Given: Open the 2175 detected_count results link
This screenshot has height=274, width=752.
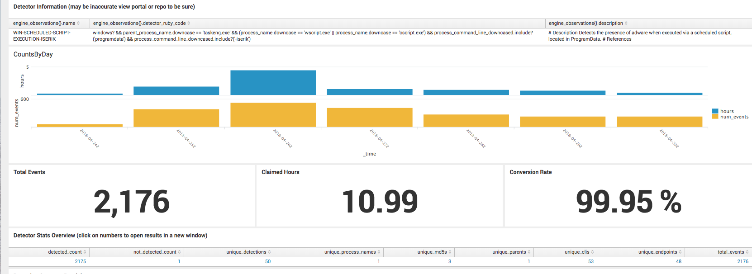Looking at the screenshot, I should [x=80, y=261].
